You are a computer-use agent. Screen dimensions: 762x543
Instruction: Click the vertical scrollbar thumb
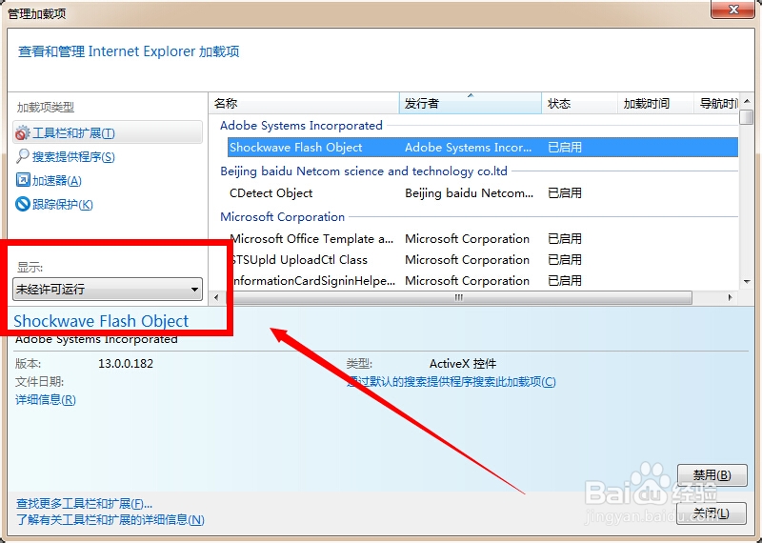[x=747, y=117]
